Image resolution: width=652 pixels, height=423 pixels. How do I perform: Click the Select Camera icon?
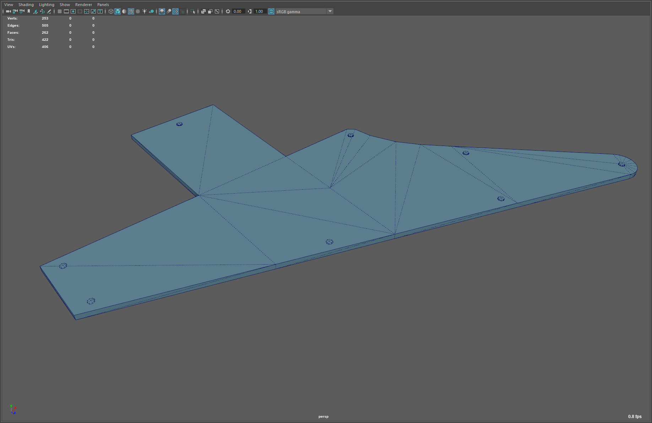coord(8,11)
